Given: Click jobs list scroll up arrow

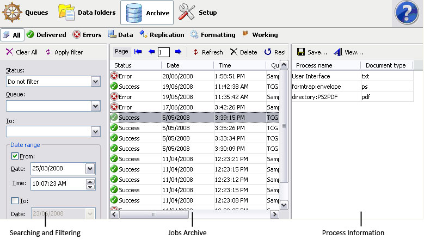Looking at the screenshot, I should tap(284, 65).
